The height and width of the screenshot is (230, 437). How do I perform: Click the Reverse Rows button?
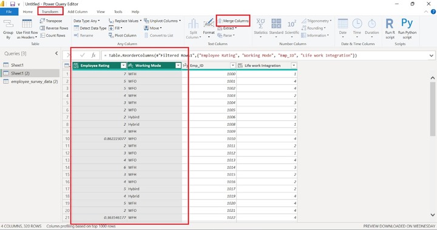tap(54, 28)
